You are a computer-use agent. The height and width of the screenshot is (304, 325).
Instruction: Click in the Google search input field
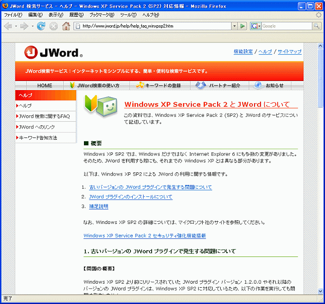pyautogui.click(x=287, y=26)
